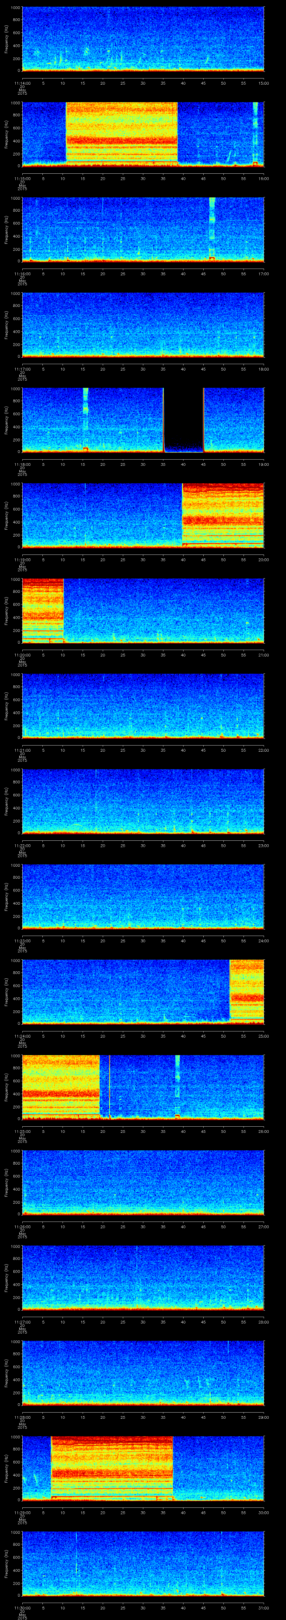286x1620 pixels.
Task: Click the '17:00' end time label
Action: click(263, 273)
